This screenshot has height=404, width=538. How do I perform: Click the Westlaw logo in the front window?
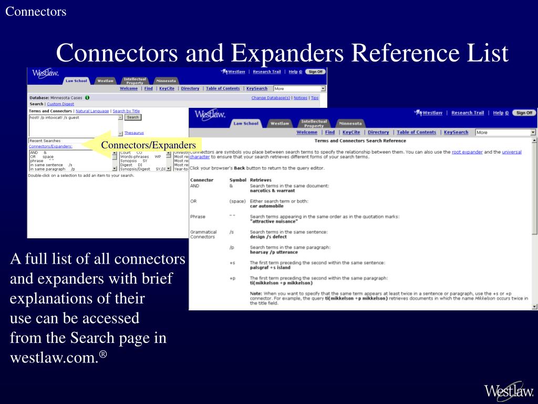[x=210, y=114]
